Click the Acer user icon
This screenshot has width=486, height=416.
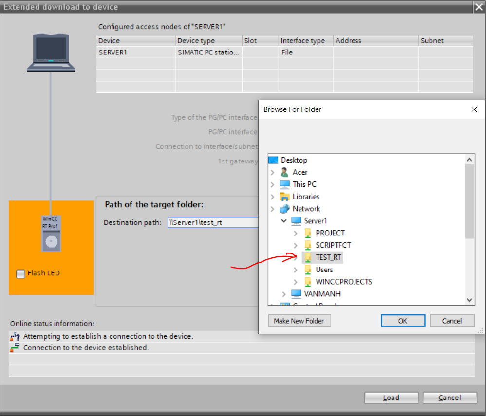[x=284, y=172]
